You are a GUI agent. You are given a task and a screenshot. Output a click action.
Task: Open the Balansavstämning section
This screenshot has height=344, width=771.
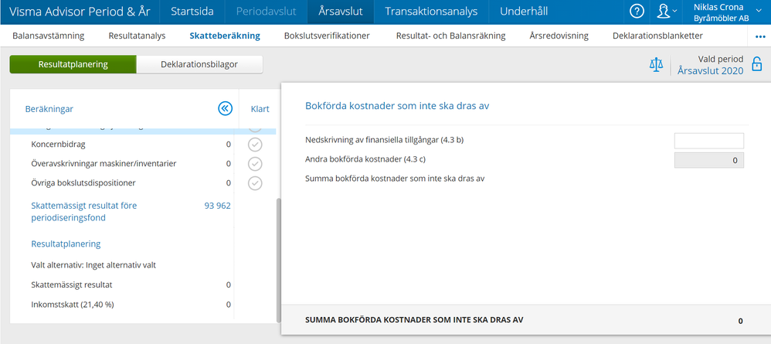point(48,36)
